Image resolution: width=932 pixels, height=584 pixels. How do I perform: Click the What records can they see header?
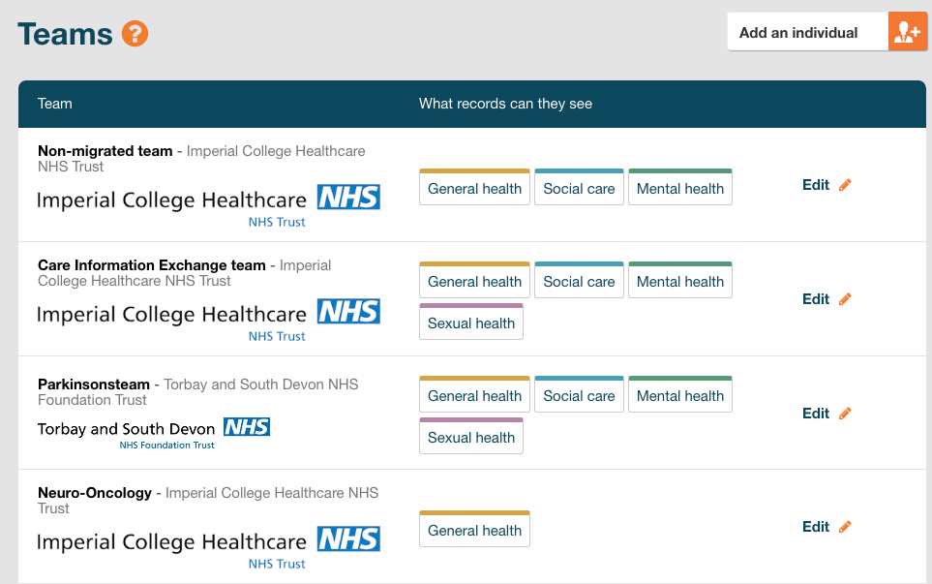coord(503,104)
